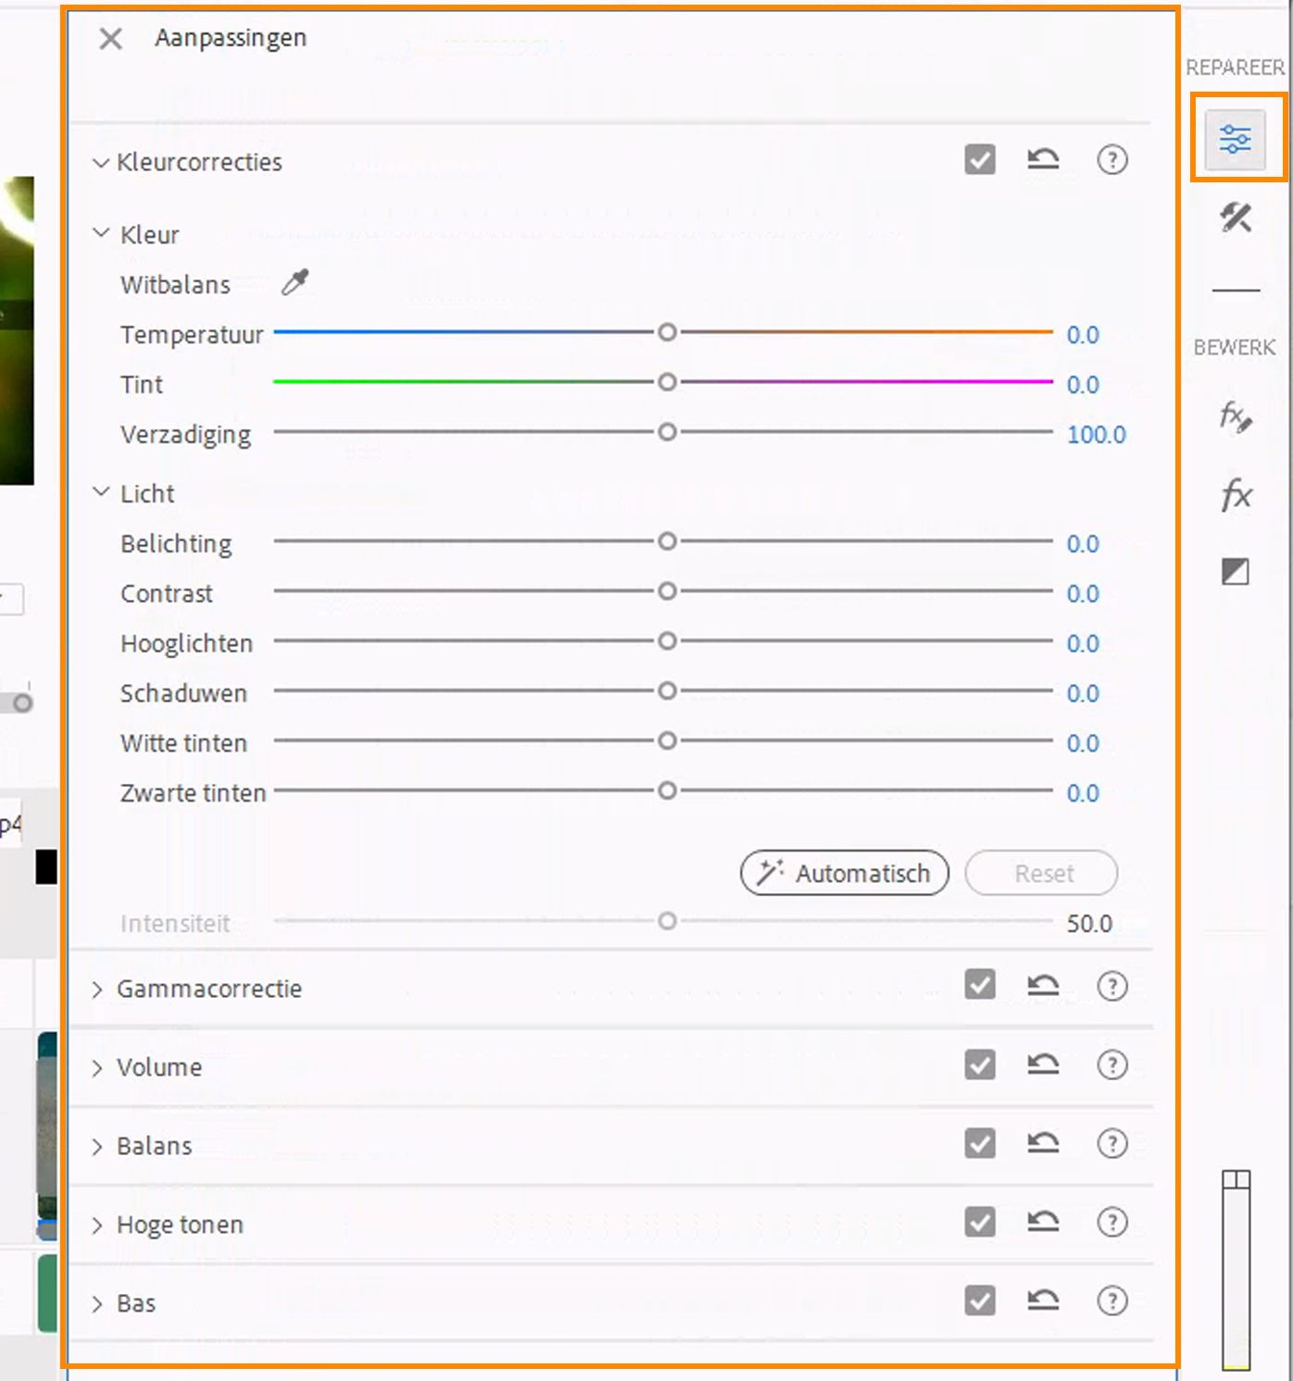Click the Intensiteit value 50.0

pyautogui.click(x=1089, y=924)
